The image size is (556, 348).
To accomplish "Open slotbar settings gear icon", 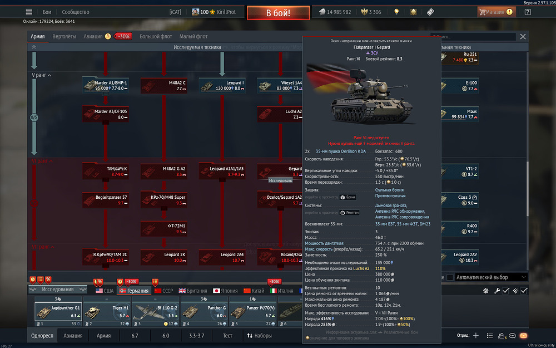I will (486, 291).
